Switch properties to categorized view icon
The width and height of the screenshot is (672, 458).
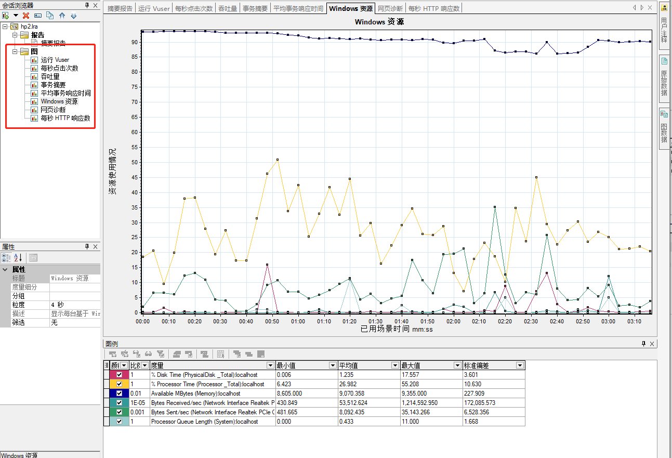click(x=6, y=257)
